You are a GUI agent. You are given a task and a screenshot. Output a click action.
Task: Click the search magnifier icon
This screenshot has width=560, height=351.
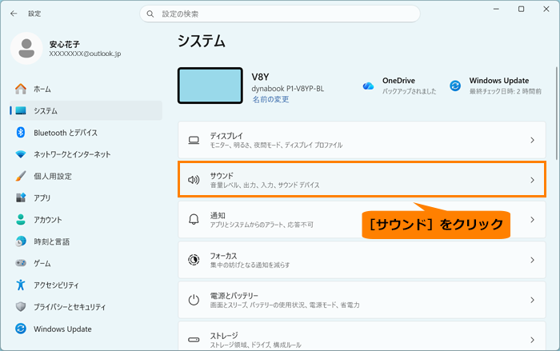(150, 14)
